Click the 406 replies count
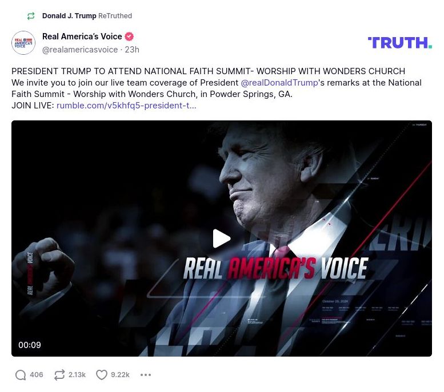444x392 pixels. [x=37, y=375]
